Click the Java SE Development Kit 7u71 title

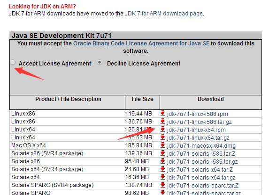click(61, 36)
